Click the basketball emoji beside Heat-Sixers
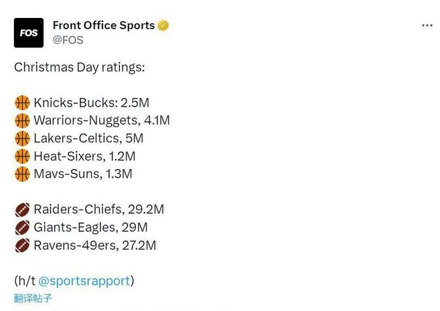 [22, 156]
